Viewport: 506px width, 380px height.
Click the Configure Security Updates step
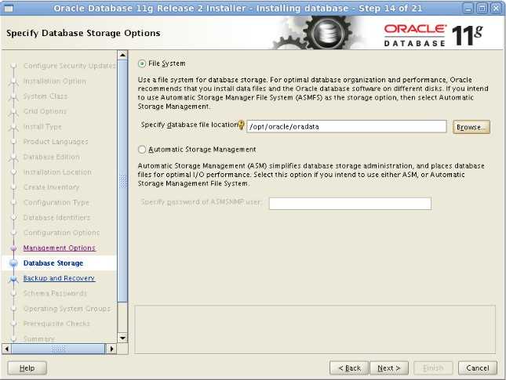69,66
